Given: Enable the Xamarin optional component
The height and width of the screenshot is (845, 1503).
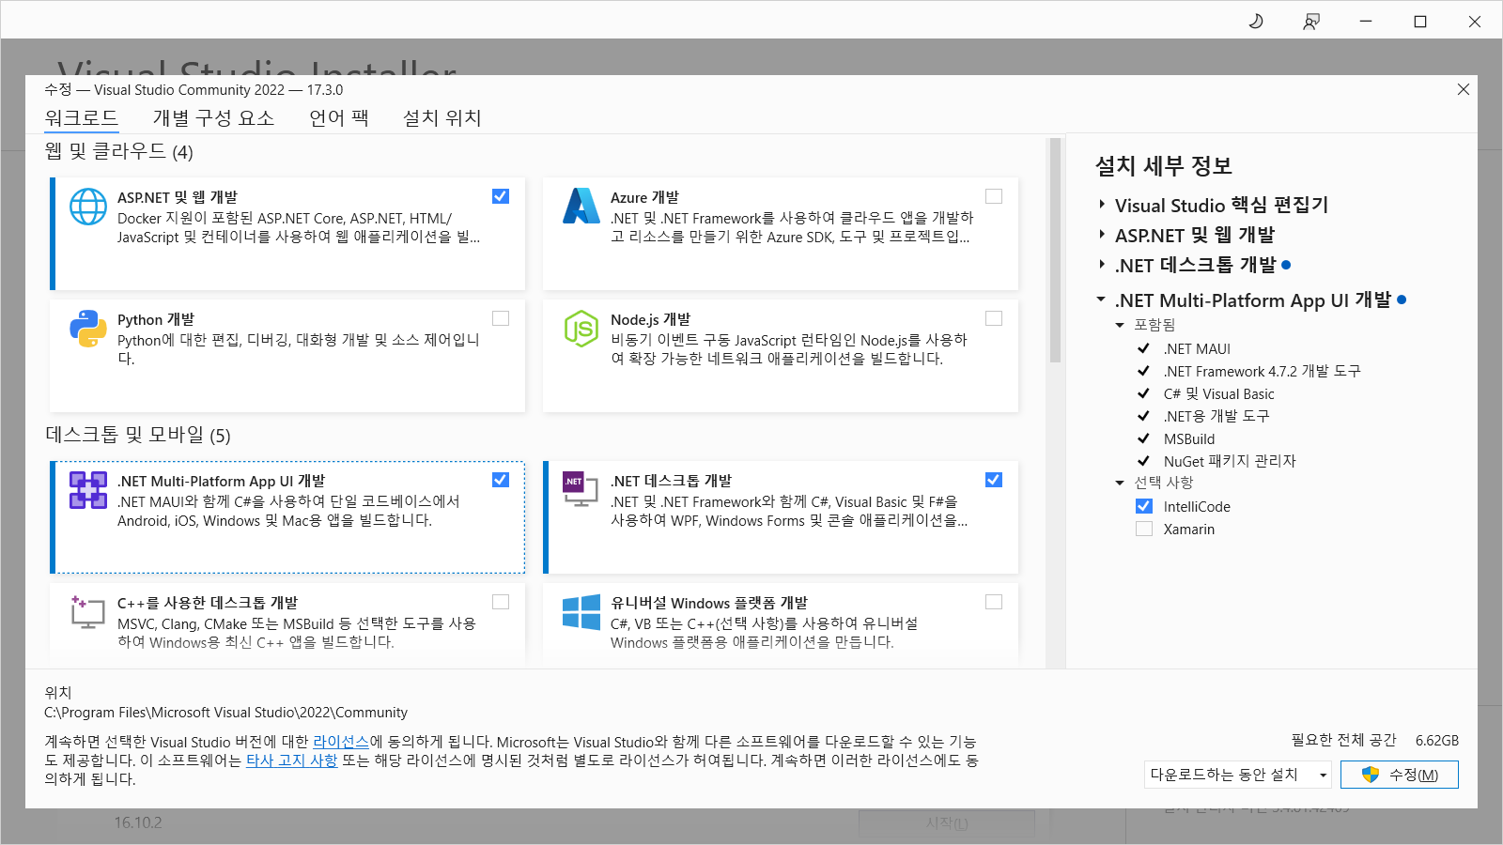Looking at the screenshot, I should (1144, 529).
